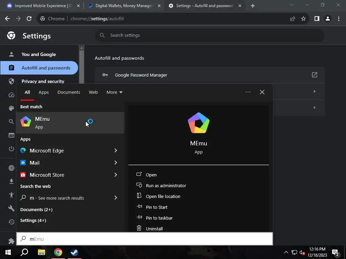Image resolution: width=346 pixels, height=259 pixels.
Task: Open Documents (2+) results group
Action: click(36, 209)
